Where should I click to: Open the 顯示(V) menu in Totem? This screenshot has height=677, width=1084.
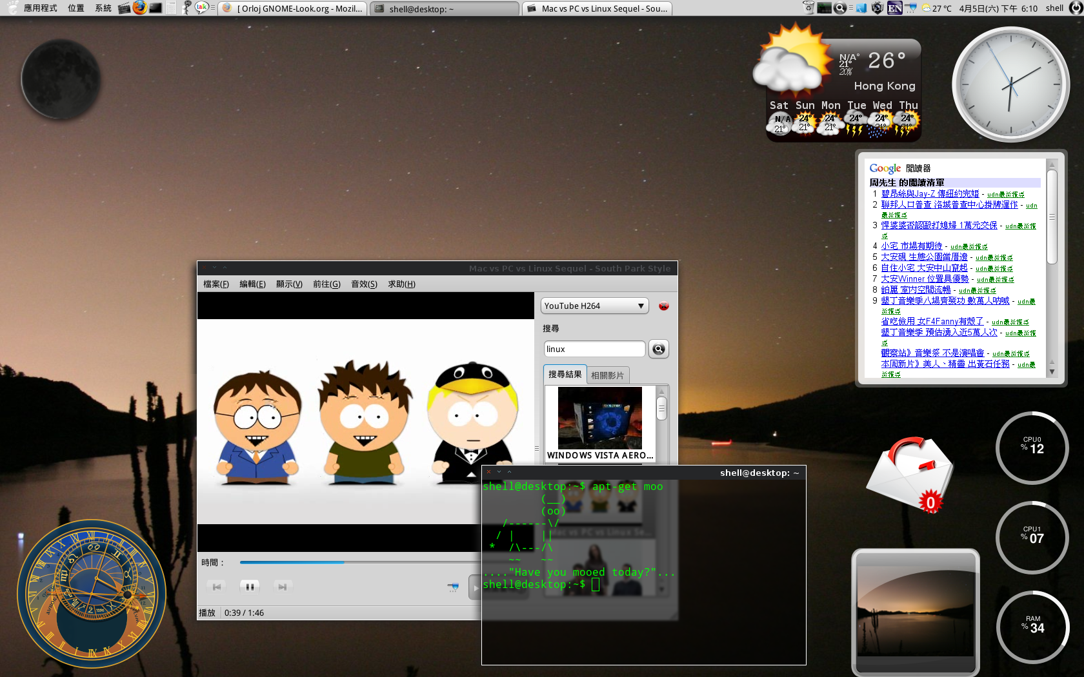click(289, 284)
